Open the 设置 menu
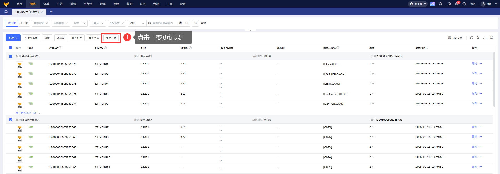Screen dimensions: 500x174 point(183,4)
